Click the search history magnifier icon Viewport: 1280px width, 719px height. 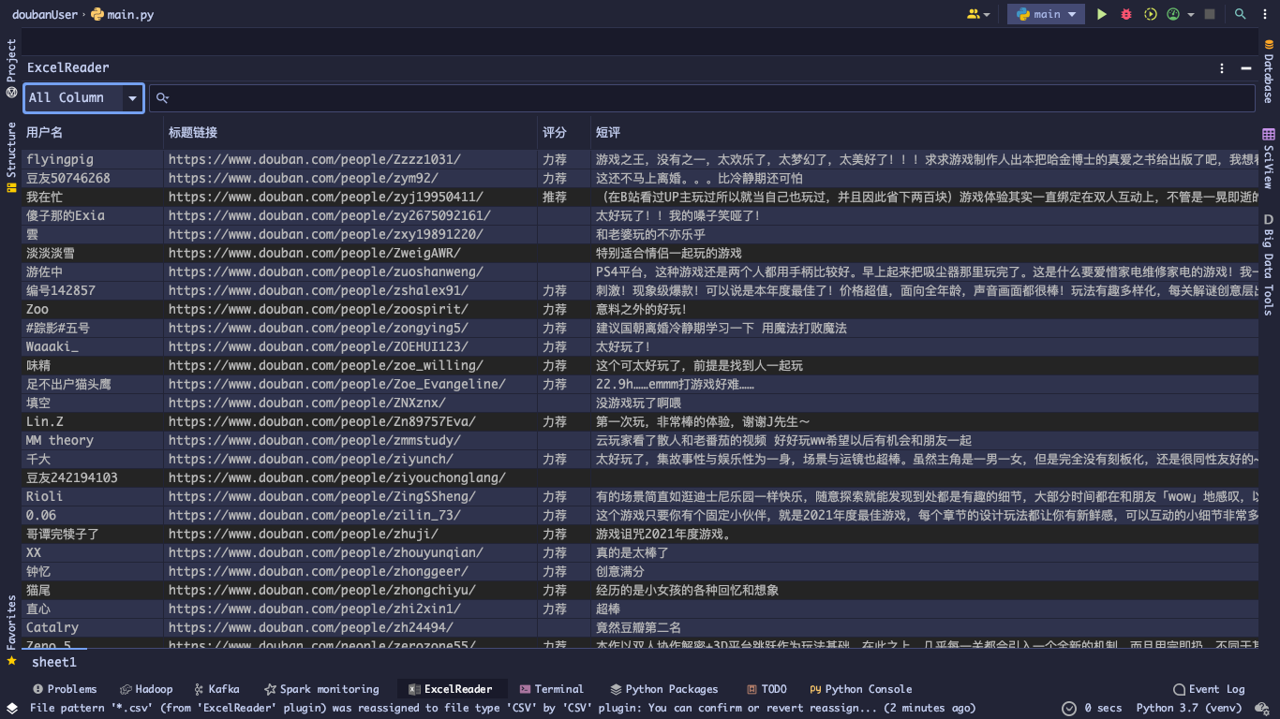click(x=162, y=97)
